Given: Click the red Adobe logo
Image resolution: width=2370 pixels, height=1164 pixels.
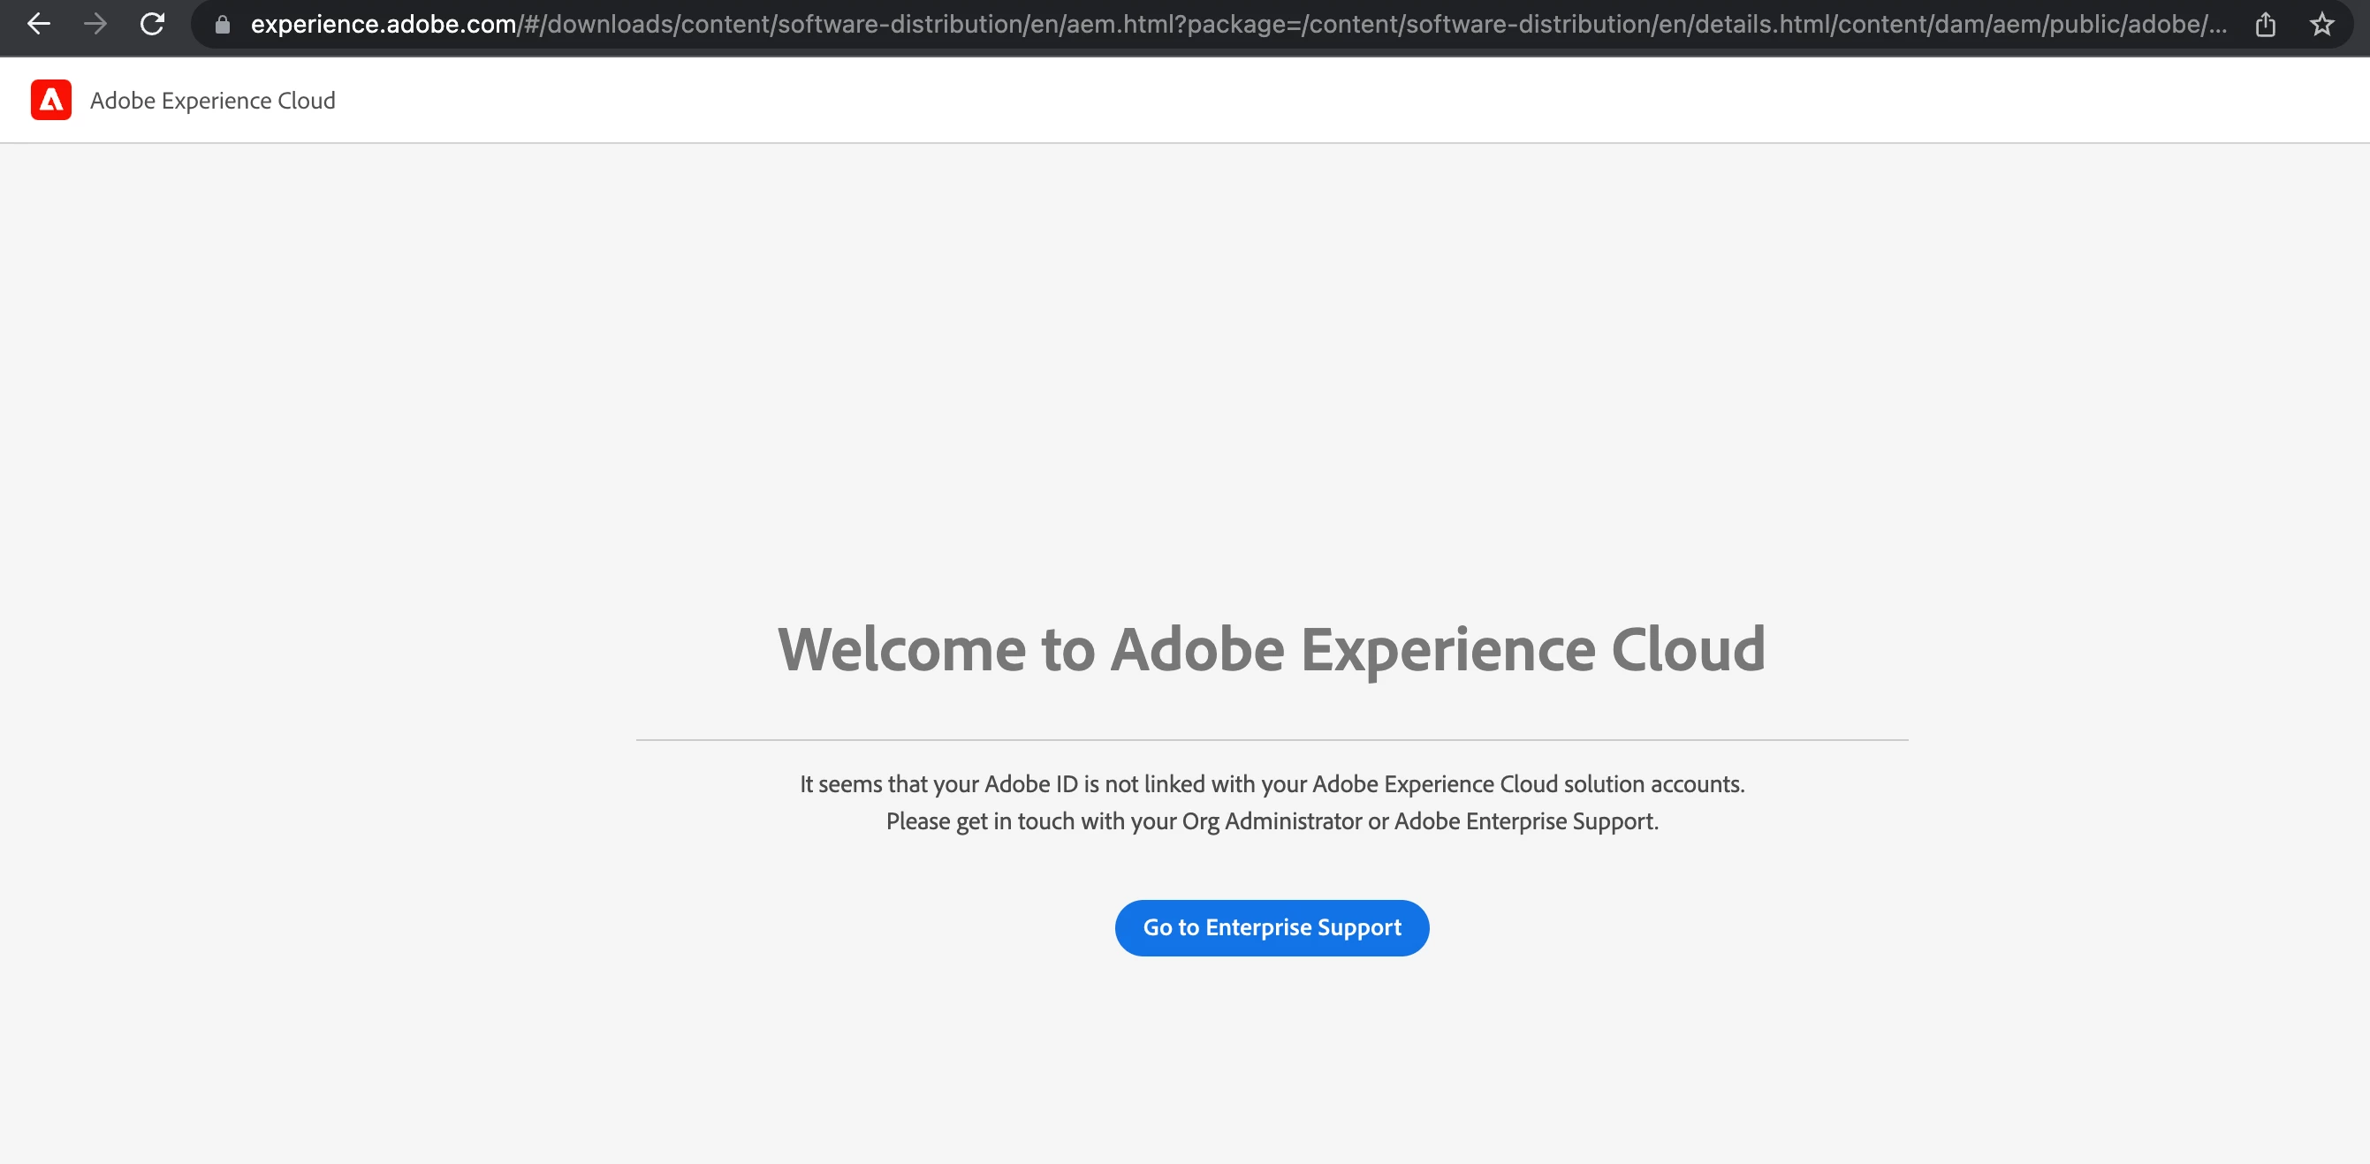Looking at the screenshot, I should [50, 99].
